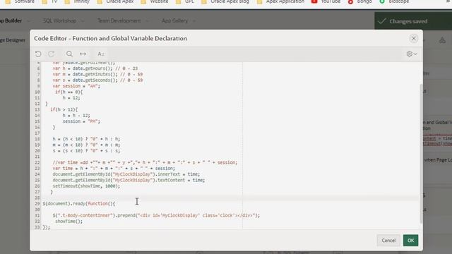The height and width of the screenshot is (254, 452).
Task: Click the prepend MyClockDisplay div line
Action: (x=156, y=215)
